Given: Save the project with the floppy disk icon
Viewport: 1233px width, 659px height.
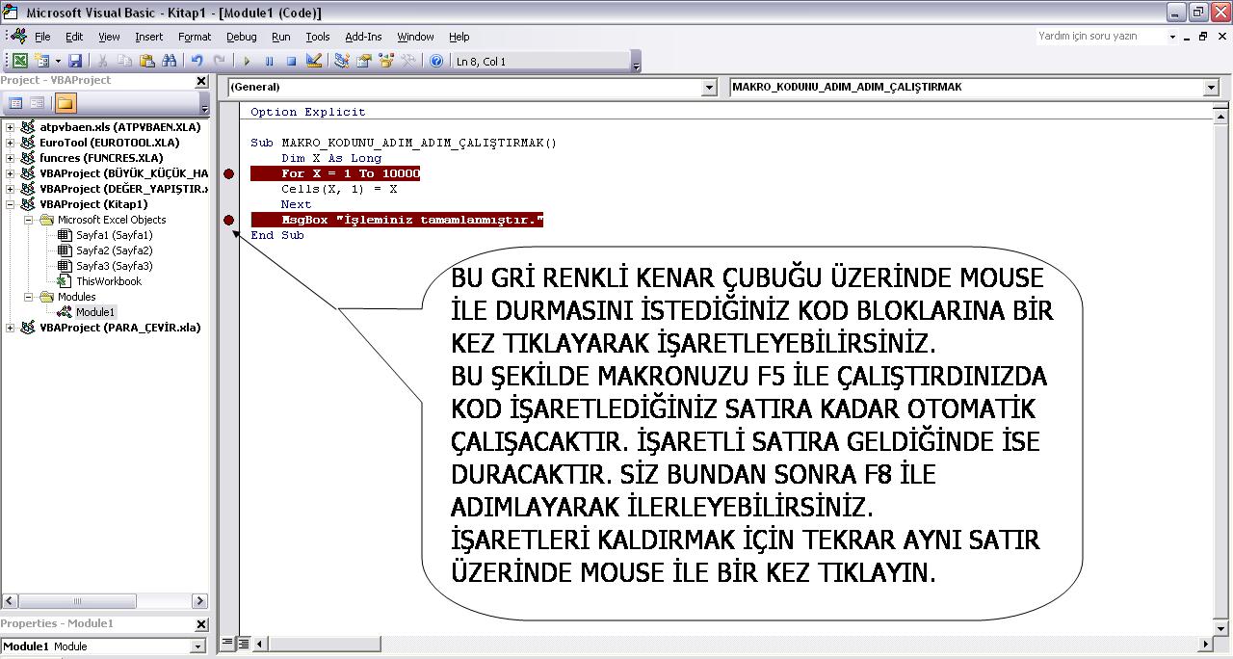Looking at the screenshot, I should point(75,61).
